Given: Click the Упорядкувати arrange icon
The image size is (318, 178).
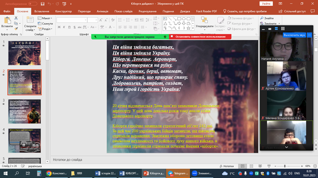Looking at the screenshot, I should pos(204,20).
